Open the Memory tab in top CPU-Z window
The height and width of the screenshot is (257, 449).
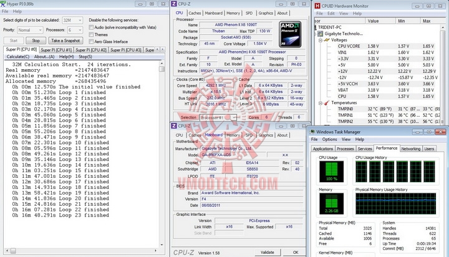tap(233, 13)
